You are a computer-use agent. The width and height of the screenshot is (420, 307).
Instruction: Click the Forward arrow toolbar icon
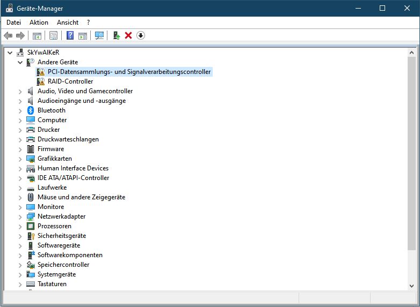[20, 35]
